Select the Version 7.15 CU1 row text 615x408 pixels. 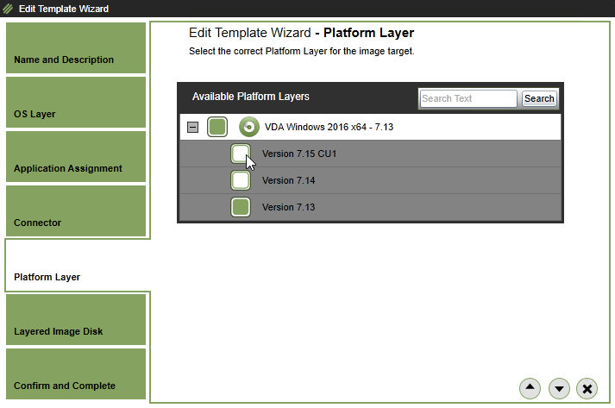(299, 154)
